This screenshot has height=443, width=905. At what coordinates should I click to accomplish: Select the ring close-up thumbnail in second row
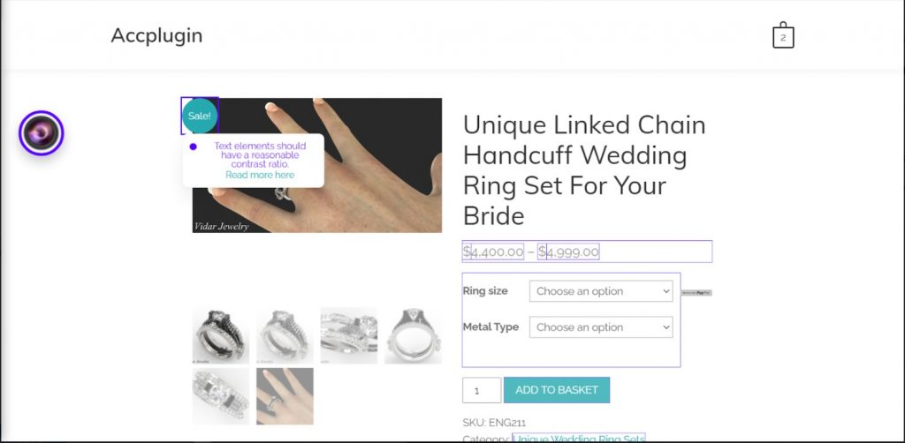(x=220, y=396)
